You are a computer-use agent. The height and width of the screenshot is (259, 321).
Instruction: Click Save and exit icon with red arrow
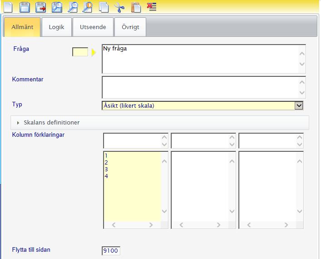(x=40, y=7)
